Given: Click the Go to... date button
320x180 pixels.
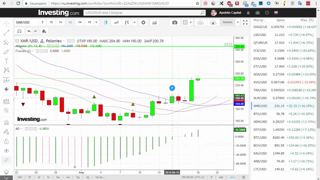Looking at the screenshot, I should pyautogui.click(x=100, y=177).
